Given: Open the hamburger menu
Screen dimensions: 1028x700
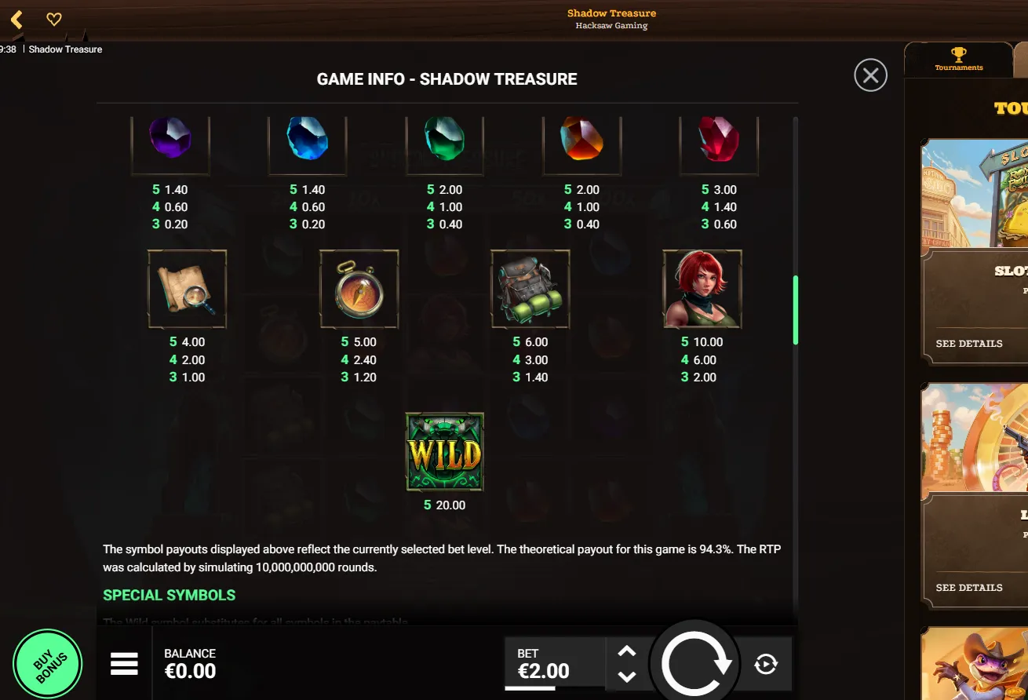Looking at the screenshot, I should (124, 664).
